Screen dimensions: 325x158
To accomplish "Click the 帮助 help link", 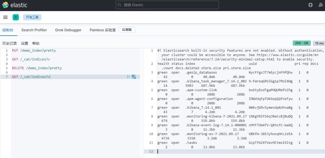I will [x=36, y=43].
